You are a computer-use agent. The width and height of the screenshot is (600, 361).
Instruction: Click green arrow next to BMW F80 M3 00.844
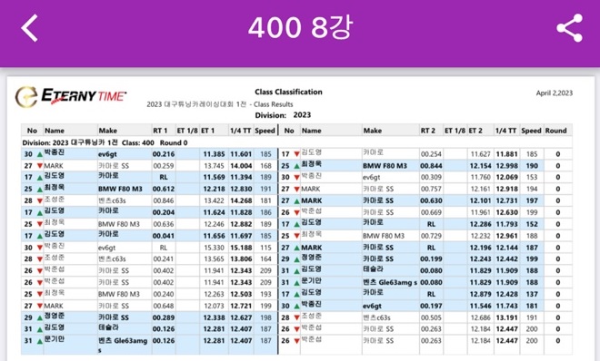(296, 166)
